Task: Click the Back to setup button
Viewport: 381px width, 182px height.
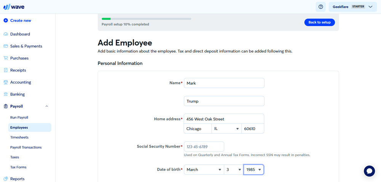Action: [x=320, y=22]
